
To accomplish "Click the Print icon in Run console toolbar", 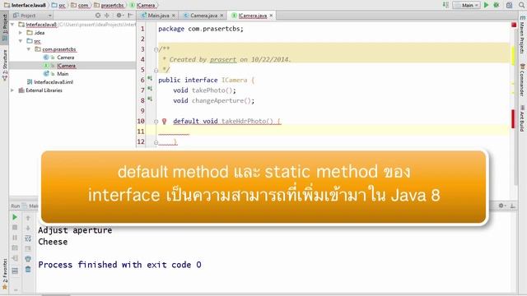I will [28, 259].
